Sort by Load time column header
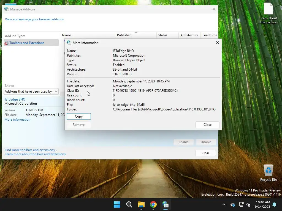This screenshot has width=282, height=211. click(210, 35)
